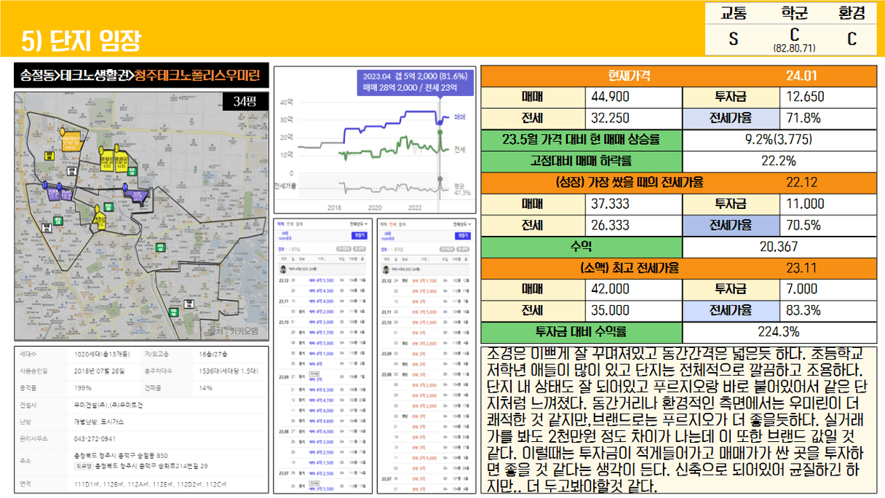885x498 pixels.
Task: Click the 32,250 전세 price cell
Action: 634,118
